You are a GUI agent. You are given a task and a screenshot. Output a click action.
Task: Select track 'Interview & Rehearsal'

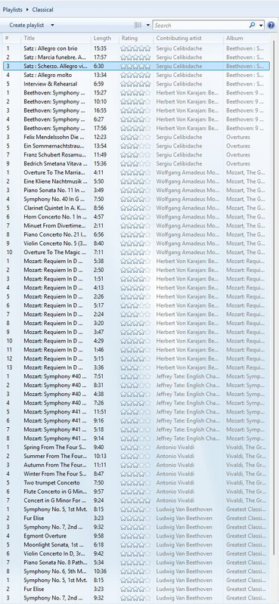136,84
